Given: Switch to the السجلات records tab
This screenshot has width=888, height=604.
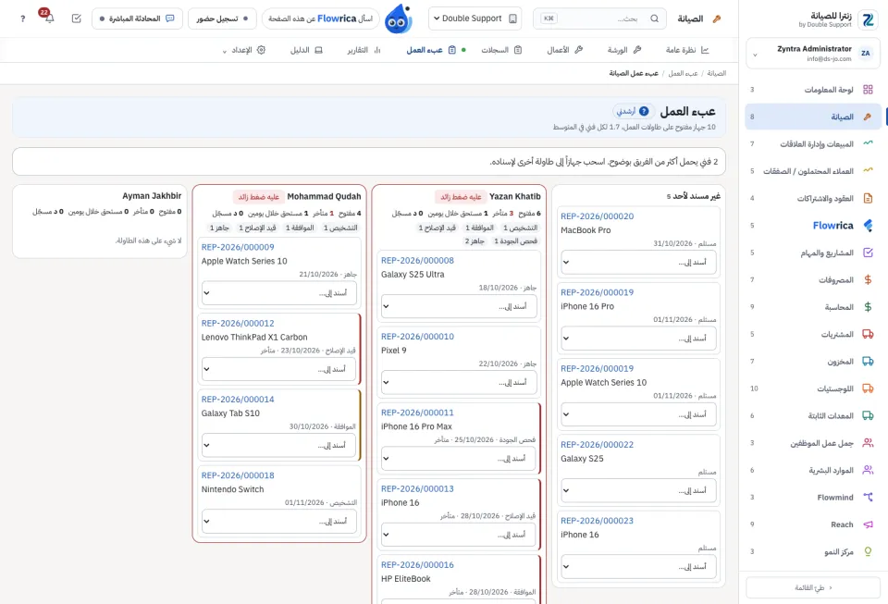Looking at the screenshot, I should click(501, 50).
